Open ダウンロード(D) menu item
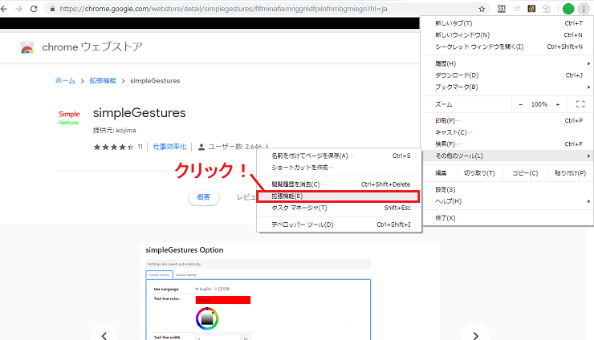This screenshot has width=594, height=340. pos(507,75)
